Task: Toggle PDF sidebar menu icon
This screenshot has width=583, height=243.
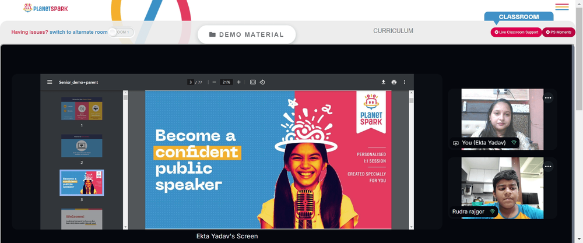Action: 50,82
